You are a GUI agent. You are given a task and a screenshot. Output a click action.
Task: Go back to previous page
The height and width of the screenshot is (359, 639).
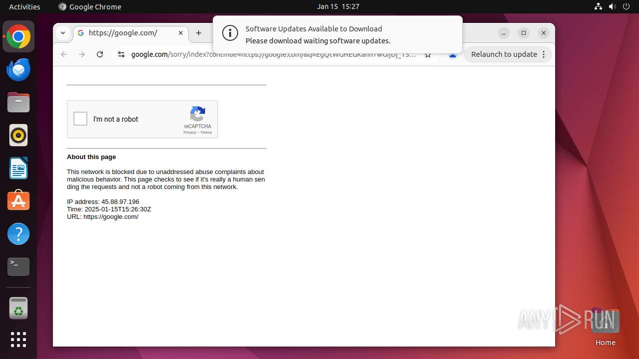[64, 54]
